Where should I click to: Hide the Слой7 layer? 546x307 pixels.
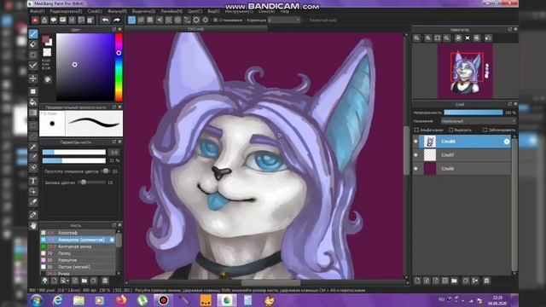pos(415,155)
